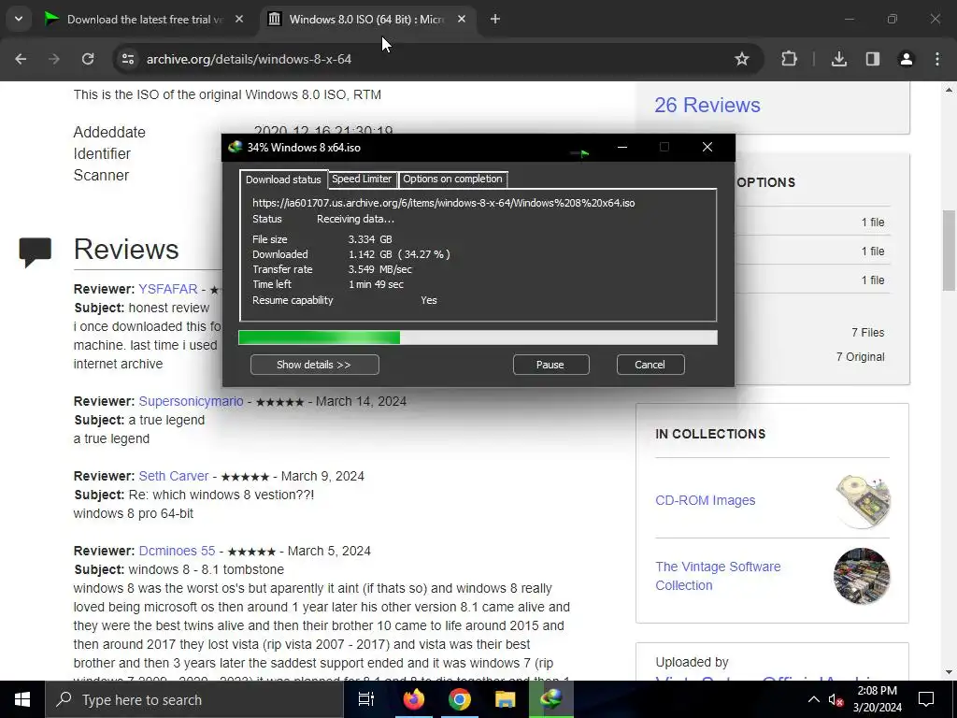
Task: Click the Chrome back arrow
Action: 21,59
